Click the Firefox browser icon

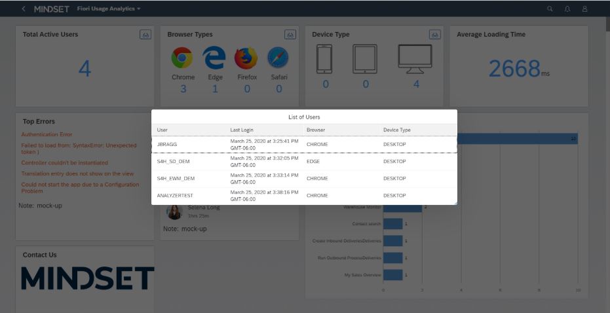(246, 58)
